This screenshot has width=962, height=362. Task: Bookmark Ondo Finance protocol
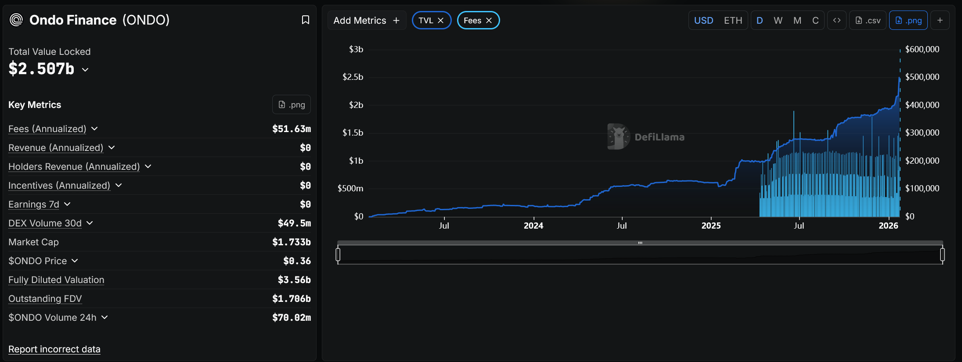pos(305,20)
